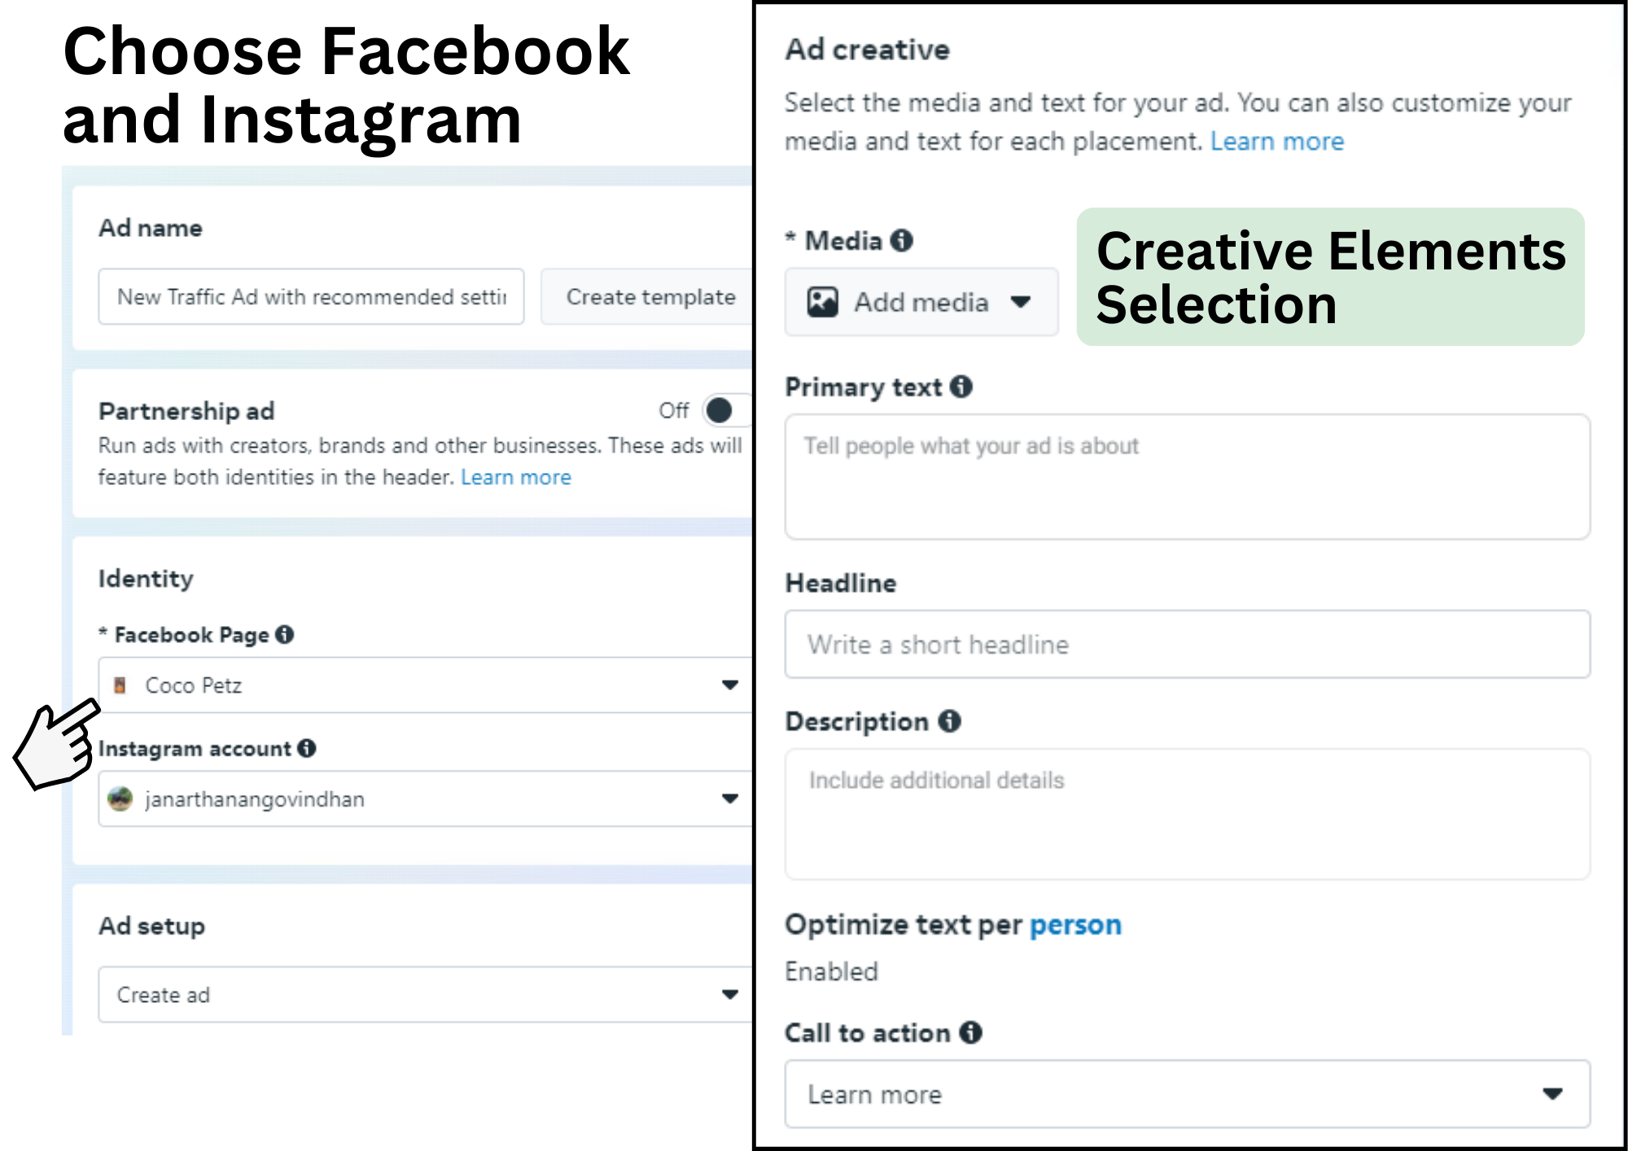Click the Ad name text field
The image size is (1628, 1151).
coord(311,297)
